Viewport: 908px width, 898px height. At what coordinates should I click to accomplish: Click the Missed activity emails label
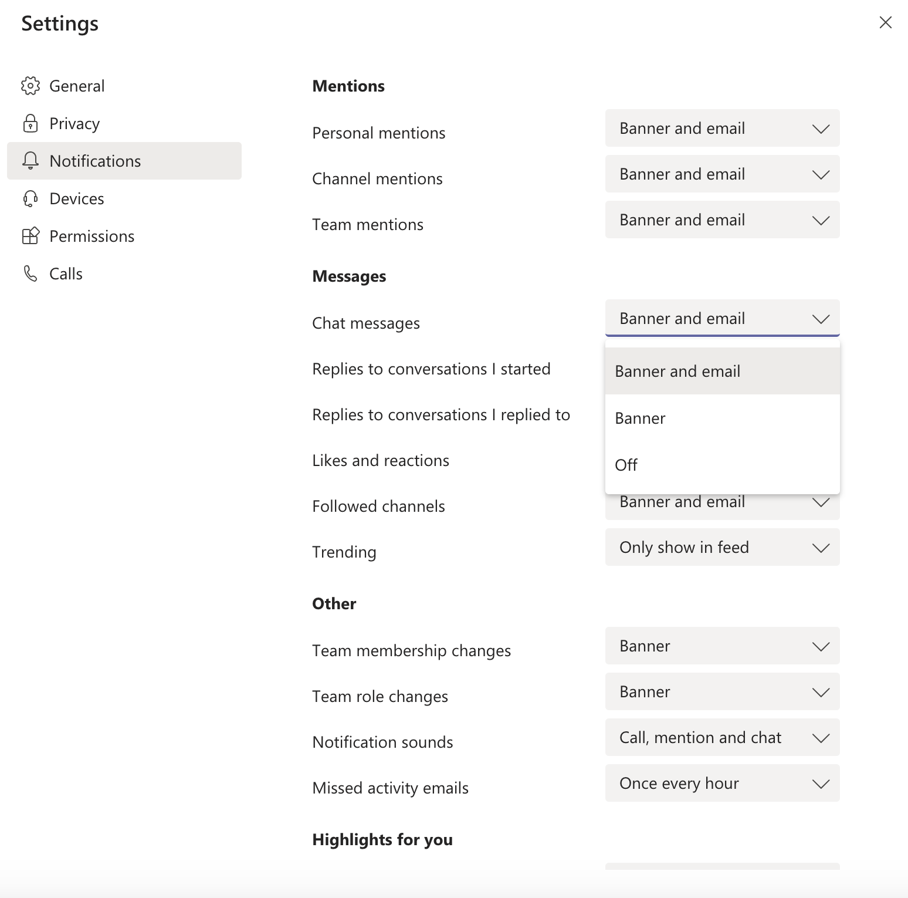click(x=390, y=788)
